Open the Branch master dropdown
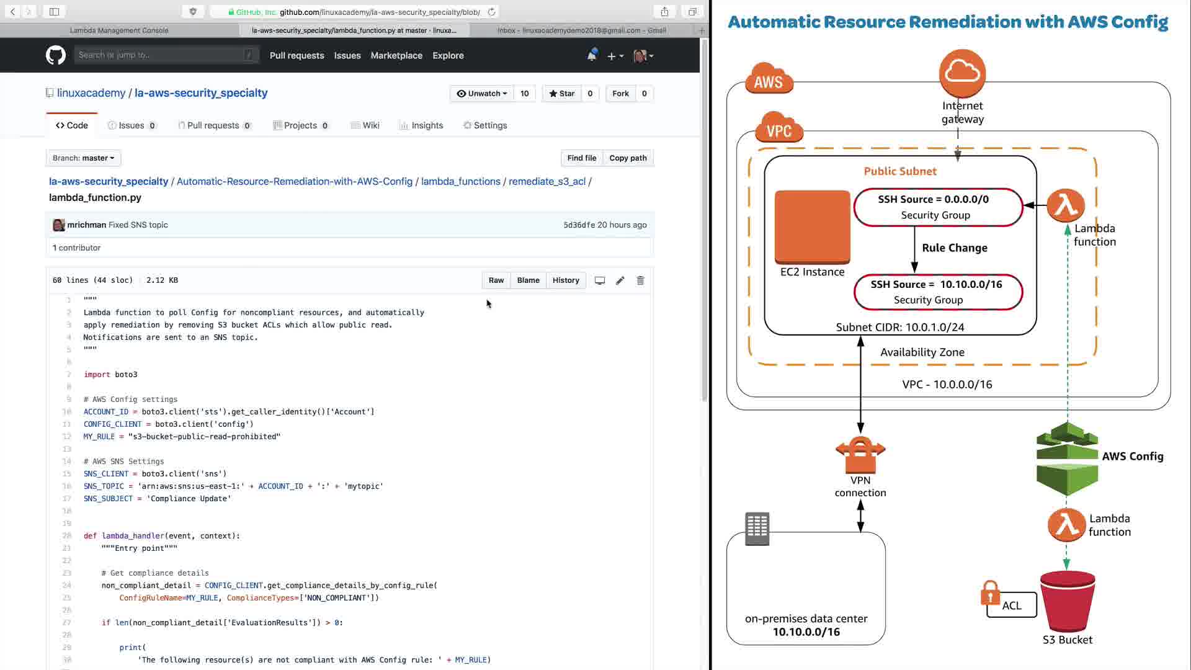Image resolution: width=1191 pixels, height=670 pixels. tap(83, 158)
